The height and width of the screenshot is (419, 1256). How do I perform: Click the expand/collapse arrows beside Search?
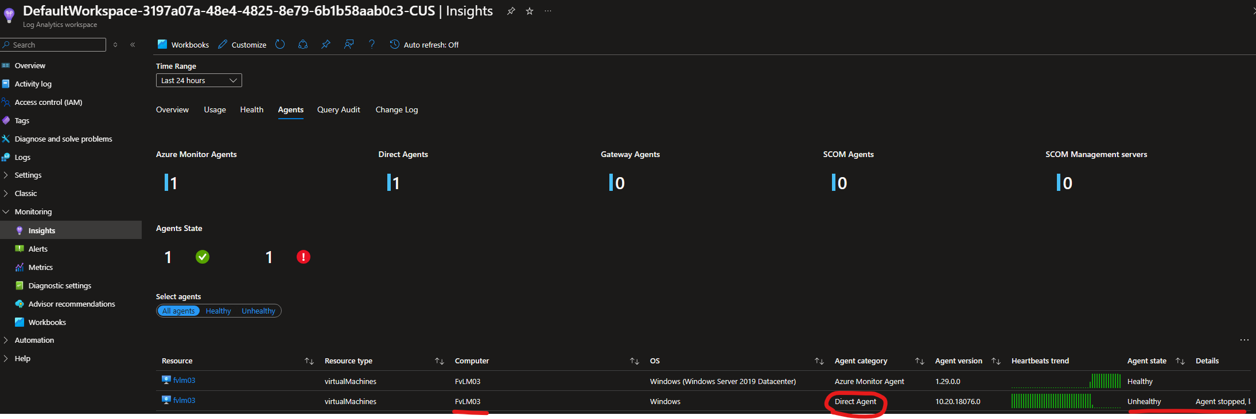pos(115,45)
